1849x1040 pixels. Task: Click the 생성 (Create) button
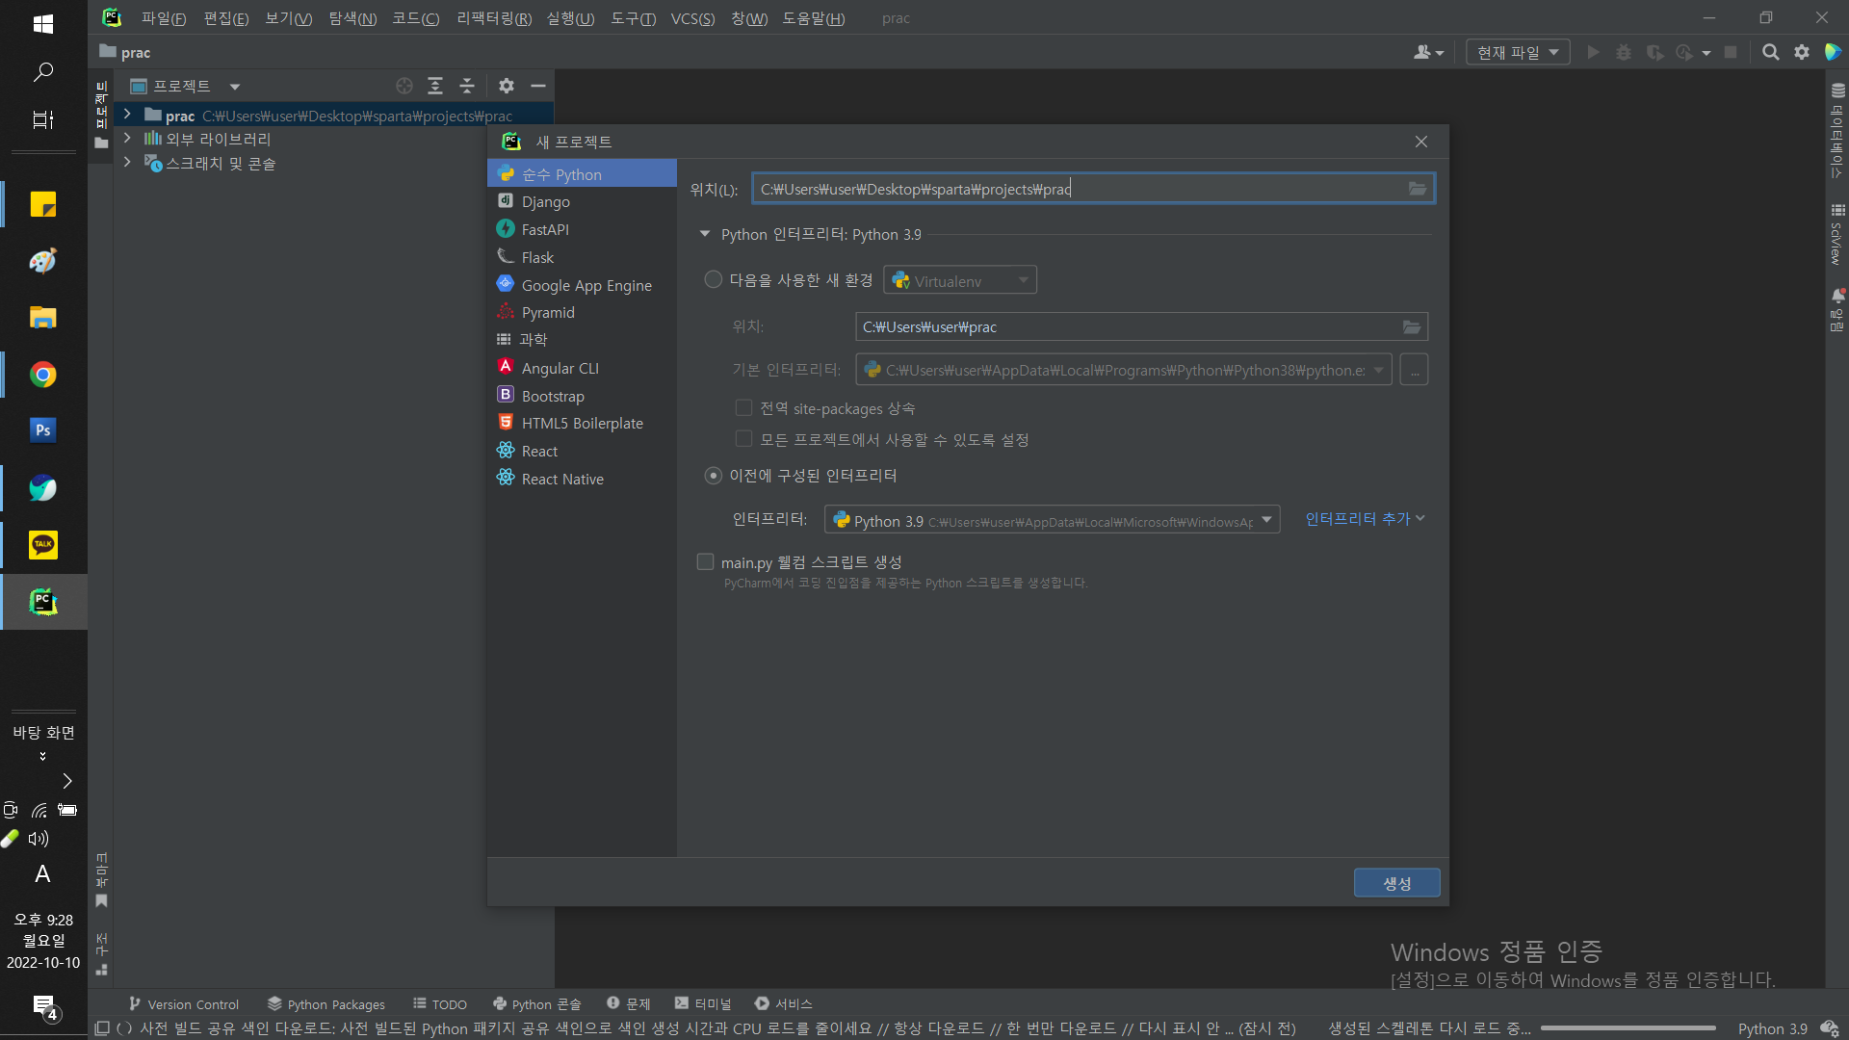tap(1397, 883)
